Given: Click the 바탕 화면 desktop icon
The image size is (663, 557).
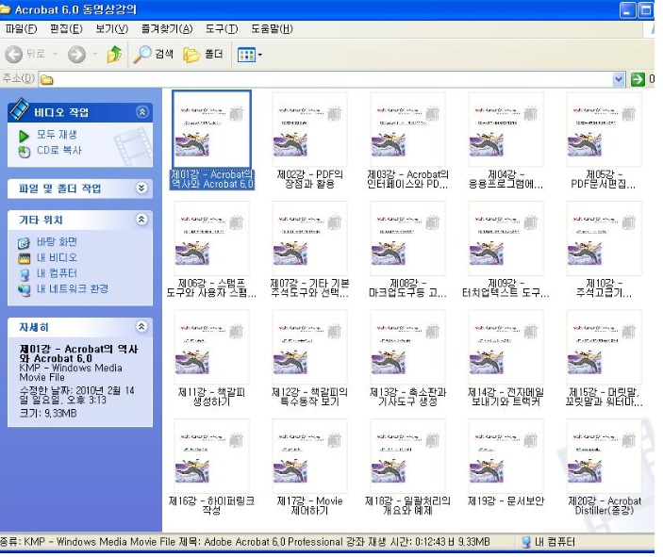Looking at the screenshot, I should click(24, 243).
